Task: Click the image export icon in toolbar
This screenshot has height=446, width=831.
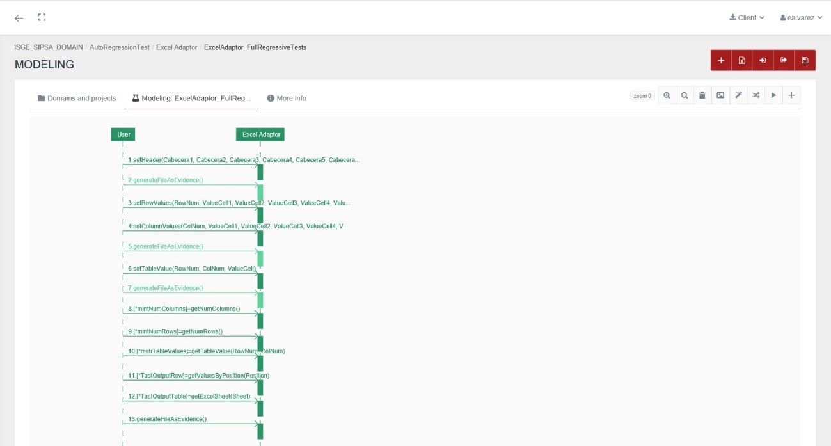Action: pyautogui.click(x=720, y=95)
